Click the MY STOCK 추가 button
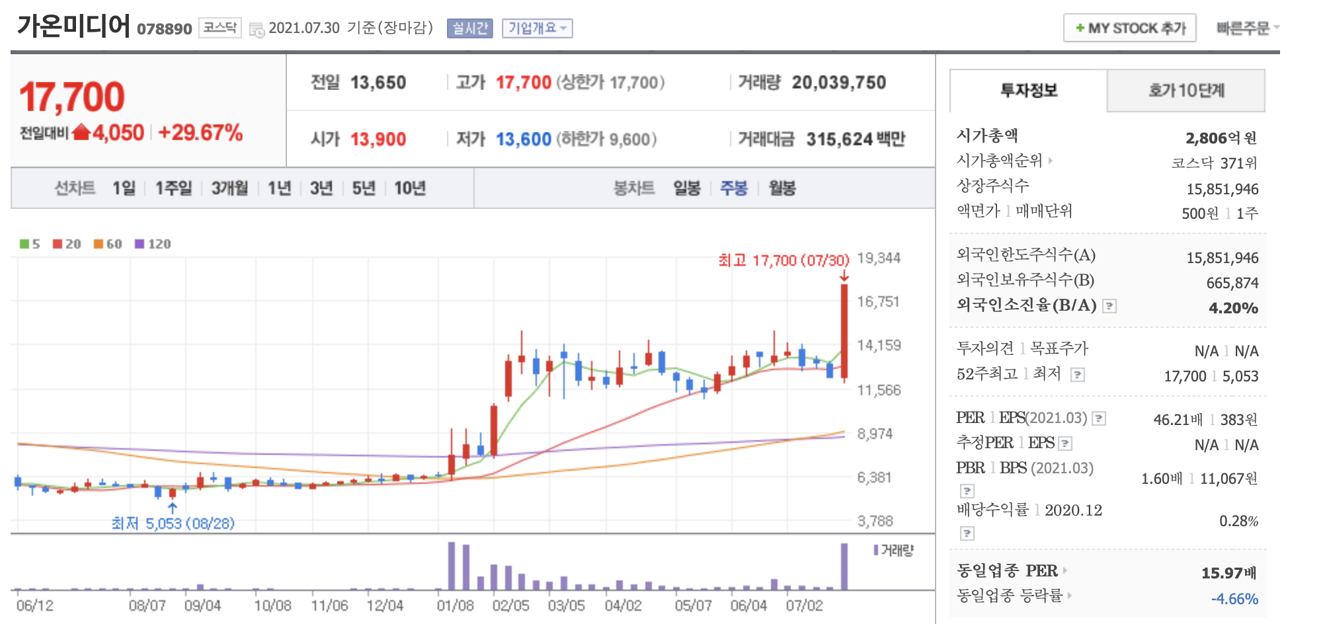Viewport: 1325px width, 624px height. (1129, 28)
